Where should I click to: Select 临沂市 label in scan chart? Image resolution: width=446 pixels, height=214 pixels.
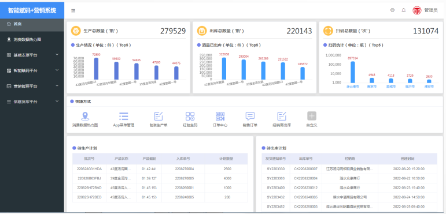pos(410,87)
